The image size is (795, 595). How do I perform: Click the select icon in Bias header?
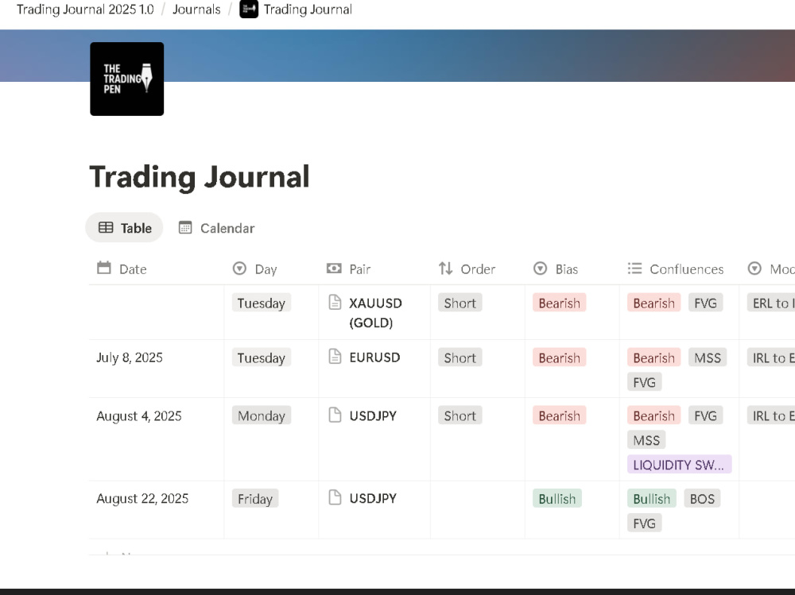(x=541, y=268)
